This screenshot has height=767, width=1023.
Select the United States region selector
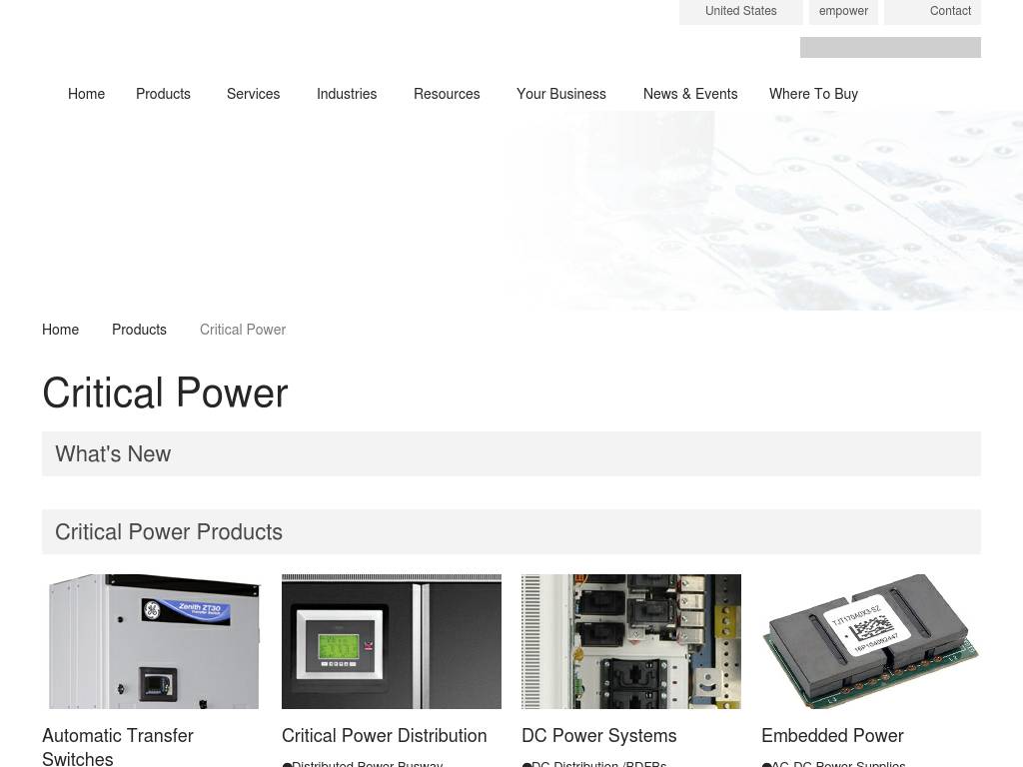click(740, 11)
